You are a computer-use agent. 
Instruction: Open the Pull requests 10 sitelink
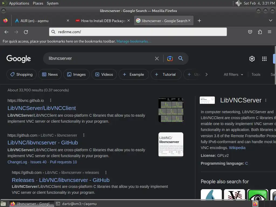pyautogui.click(x=63, y=162)
